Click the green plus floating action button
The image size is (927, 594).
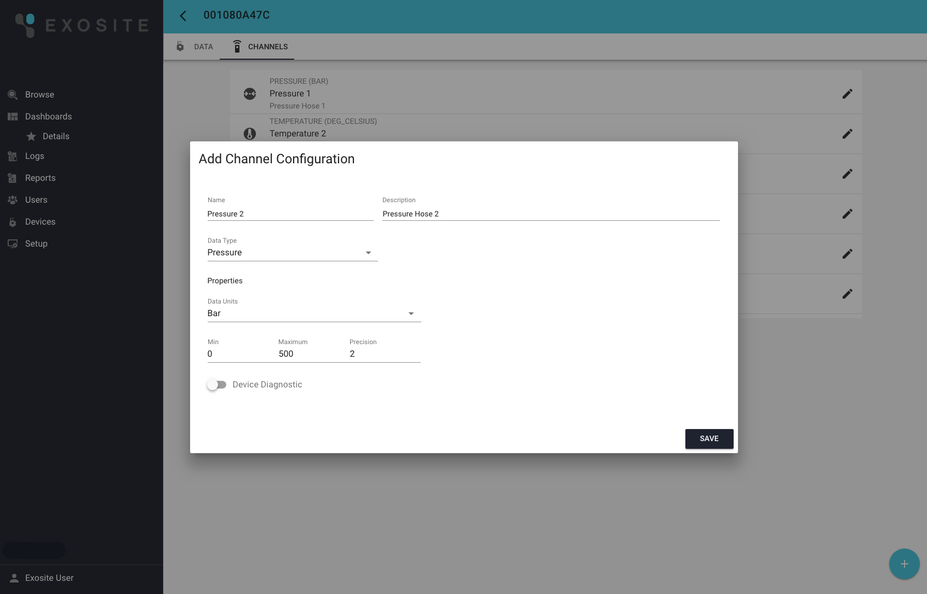tap(903, 564)
